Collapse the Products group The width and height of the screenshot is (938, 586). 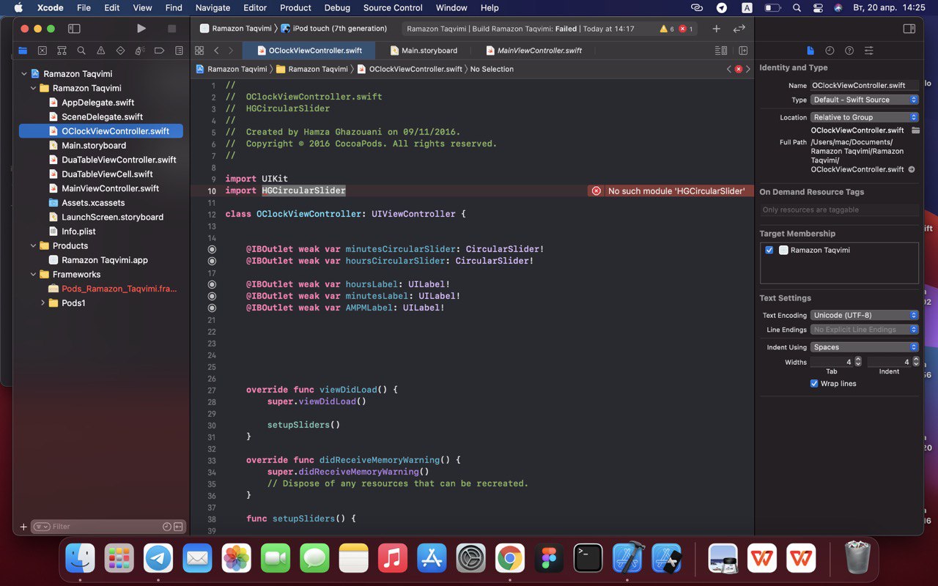[33, 245]
